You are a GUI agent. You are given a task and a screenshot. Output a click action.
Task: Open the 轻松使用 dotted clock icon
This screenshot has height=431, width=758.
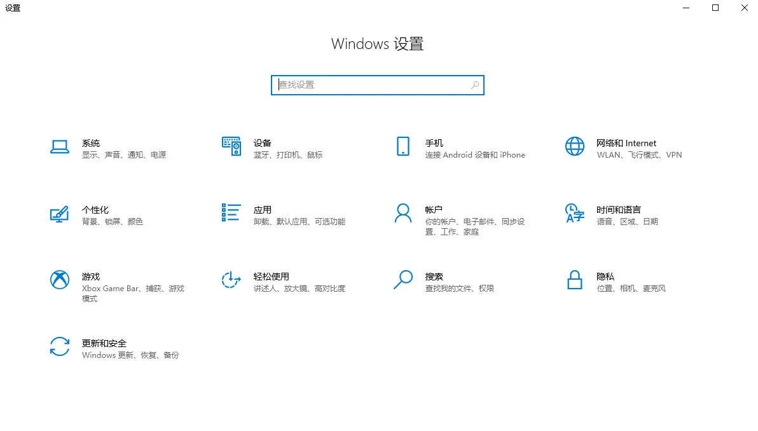pyautogui.click(x=231, y=280)
